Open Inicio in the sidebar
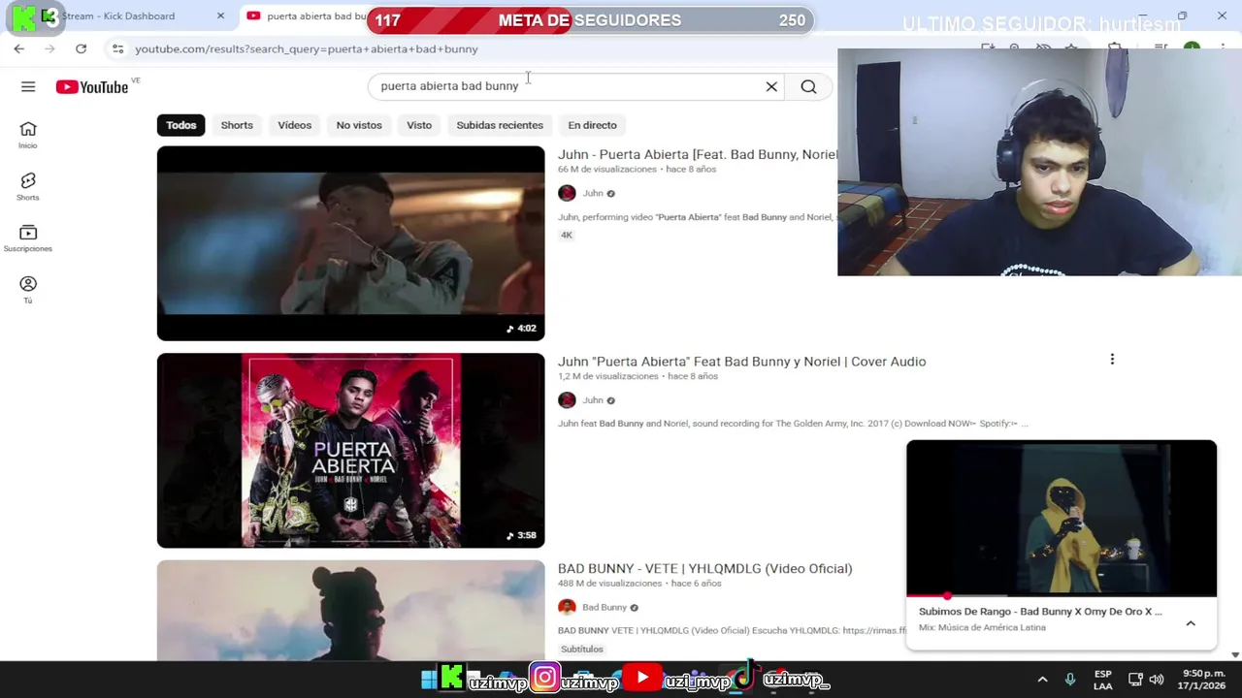The height and width of the screenshot is (698, 1242). (28, 135)
